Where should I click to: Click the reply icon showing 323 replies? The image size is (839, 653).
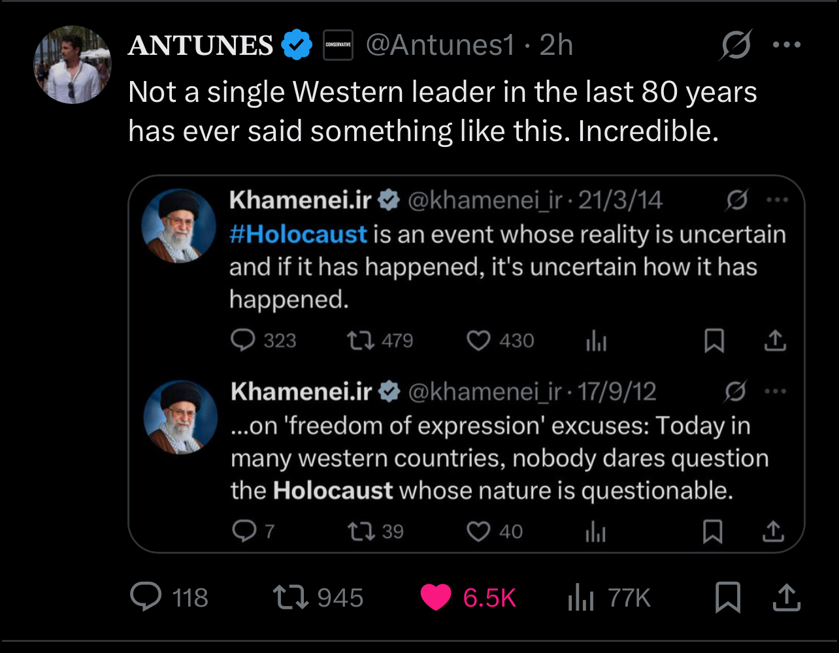[x=244, y=340]
